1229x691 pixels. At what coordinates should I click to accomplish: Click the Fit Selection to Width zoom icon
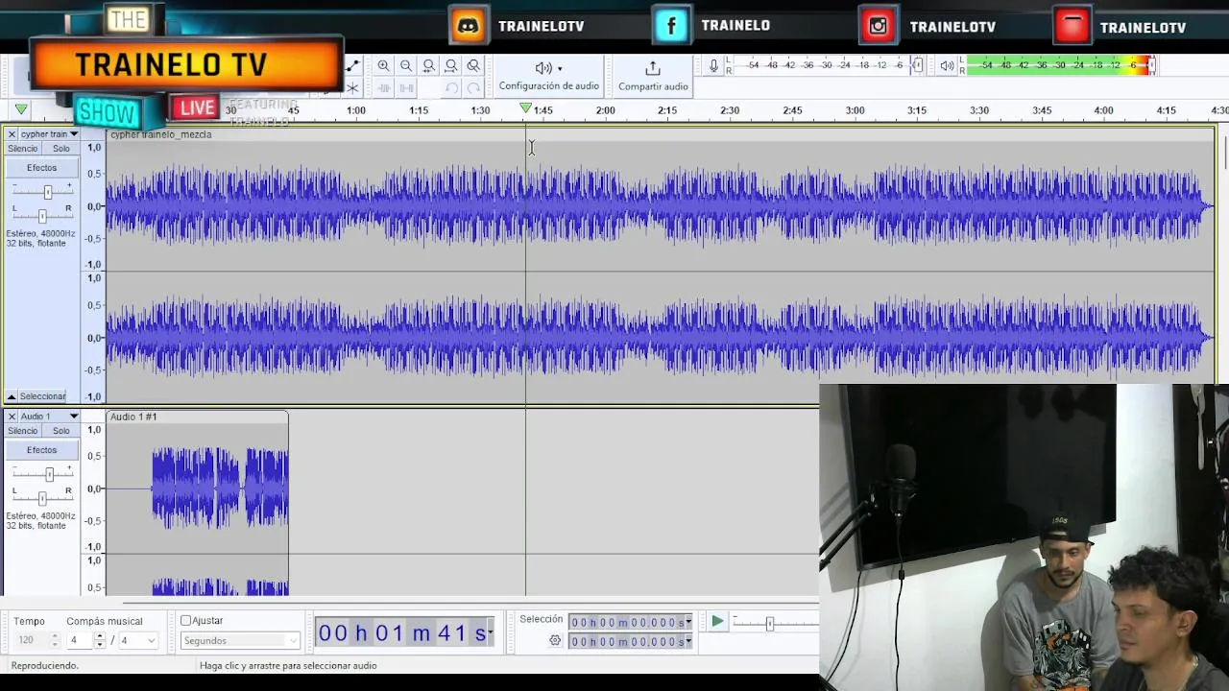click(429, 66)
